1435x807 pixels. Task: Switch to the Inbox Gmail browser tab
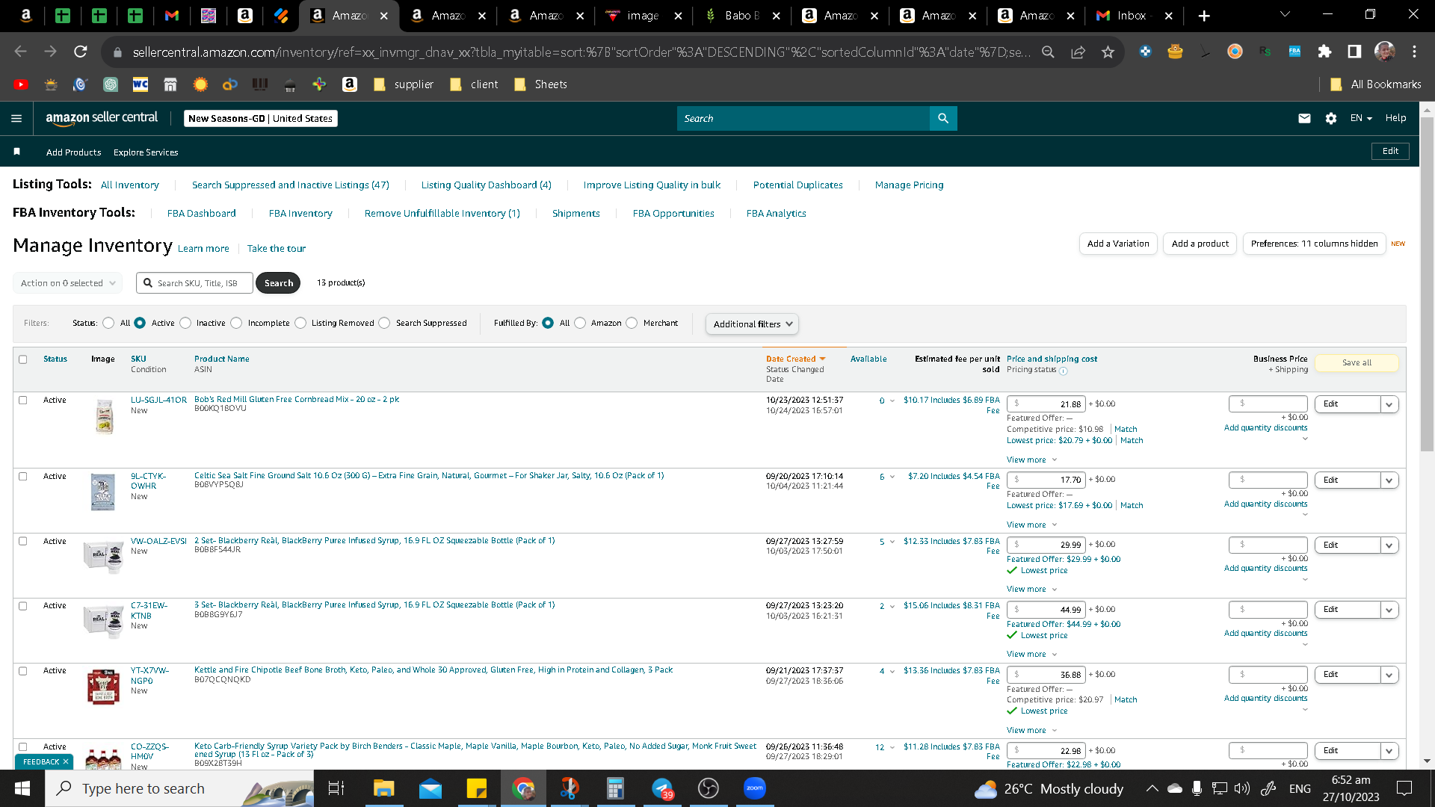[1135, 16]
